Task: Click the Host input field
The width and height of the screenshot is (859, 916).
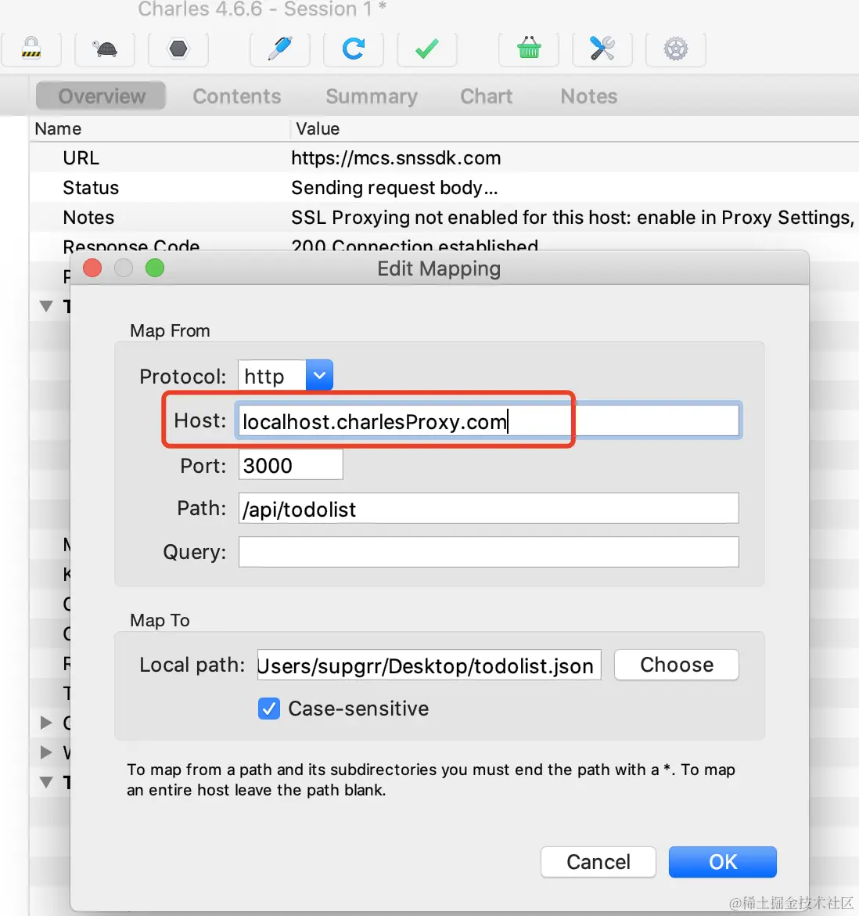Action: pos(489,420)
